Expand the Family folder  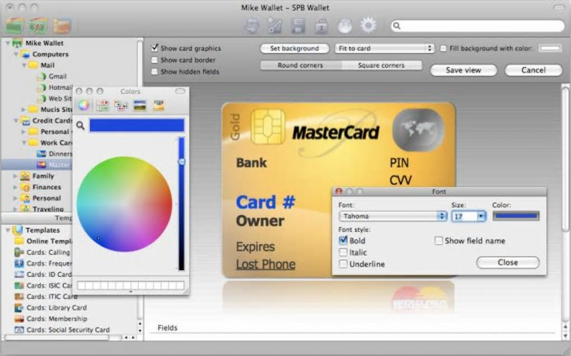pos(15,176)
